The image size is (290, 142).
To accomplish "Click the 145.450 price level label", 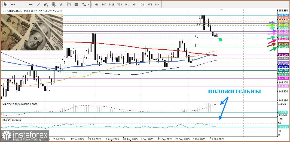I will 283,74.
